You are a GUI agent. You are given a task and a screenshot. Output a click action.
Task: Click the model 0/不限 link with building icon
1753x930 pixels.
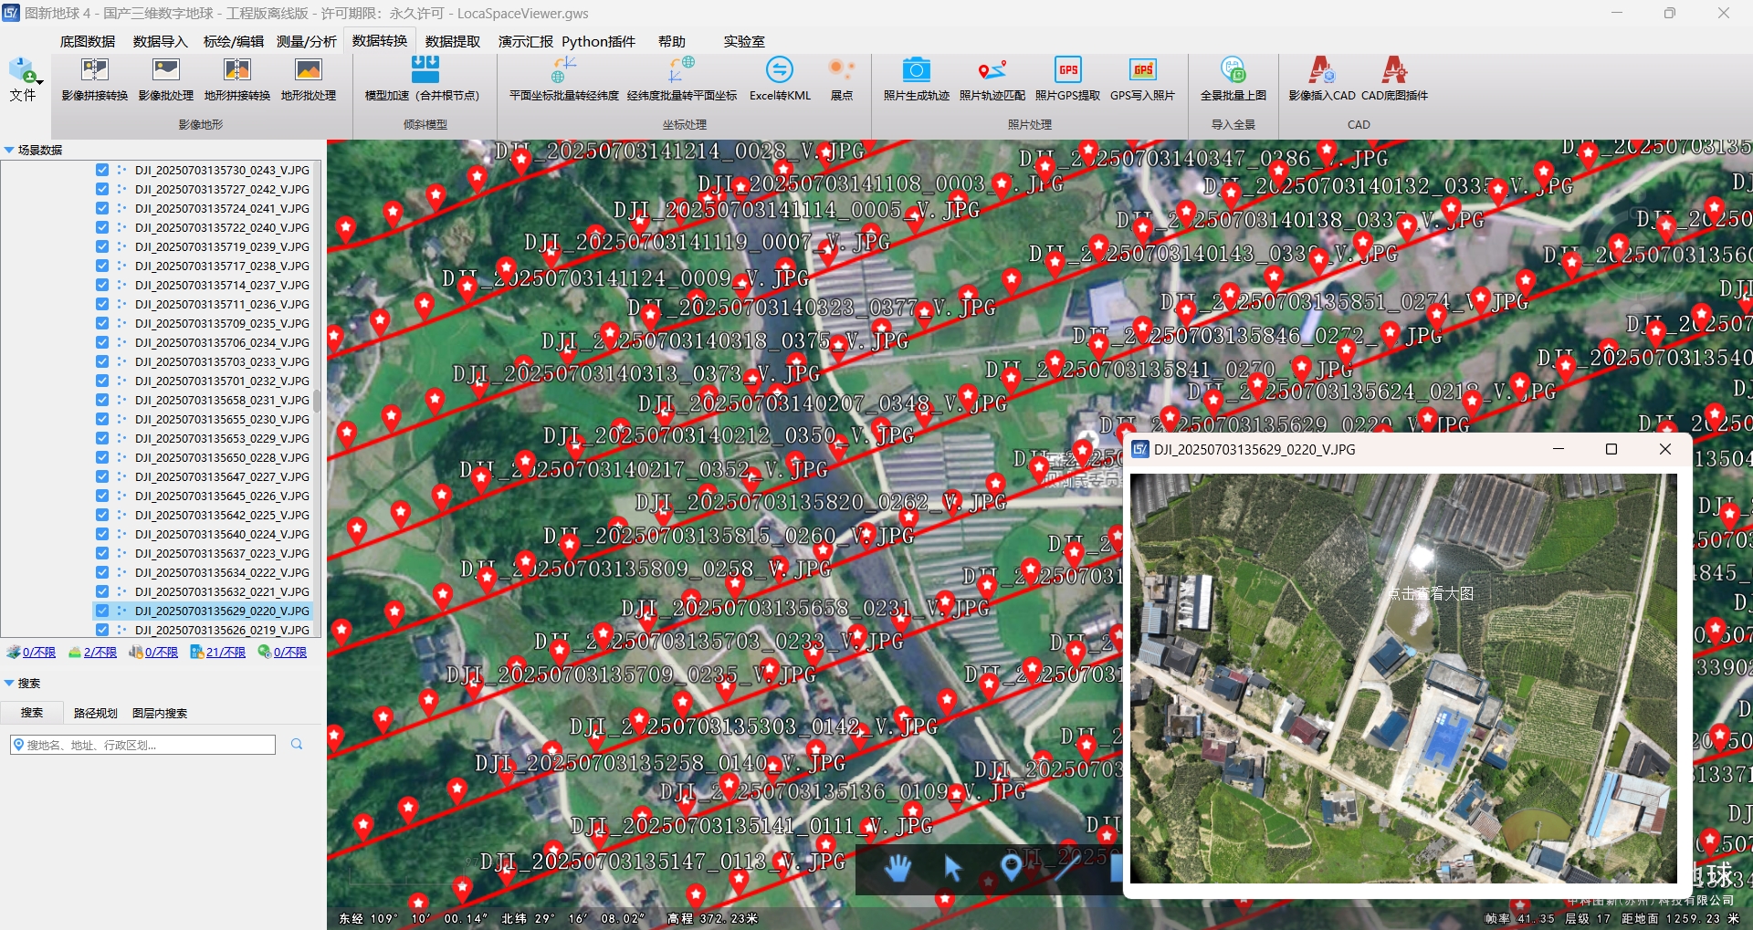pyautogui.click(x=162, y=653)
